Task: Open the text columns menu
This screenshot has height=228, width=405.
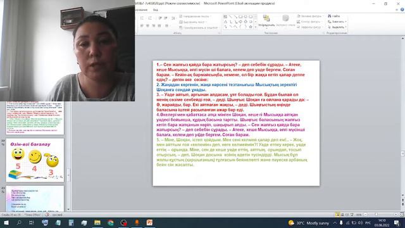Action: pyautogui.click(x=167, y=26)
